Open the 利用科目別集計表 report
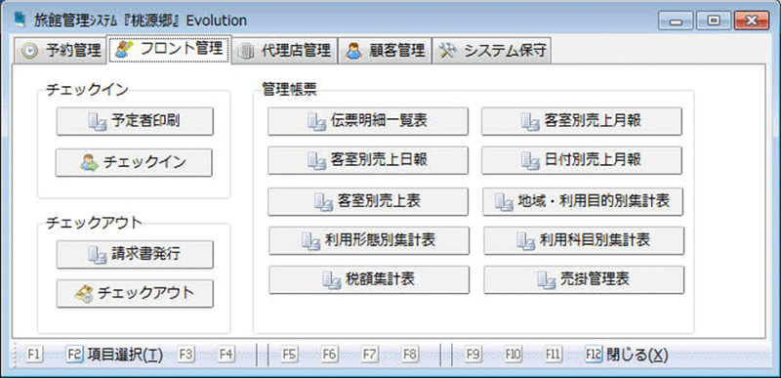Image resolution: width=781 pixels, height=378 pixels. pos(584,241)
